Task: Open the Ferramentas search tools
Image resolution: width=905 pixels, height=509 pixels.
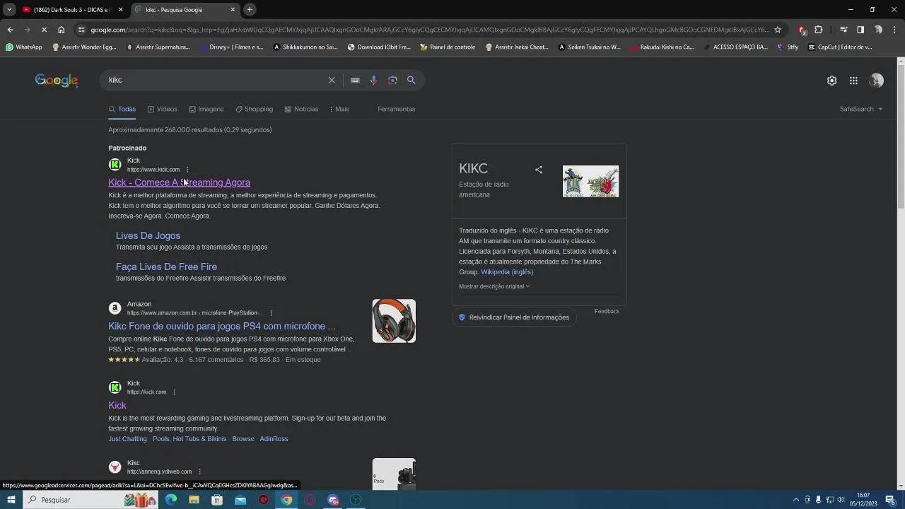Action: coord(397,109)
